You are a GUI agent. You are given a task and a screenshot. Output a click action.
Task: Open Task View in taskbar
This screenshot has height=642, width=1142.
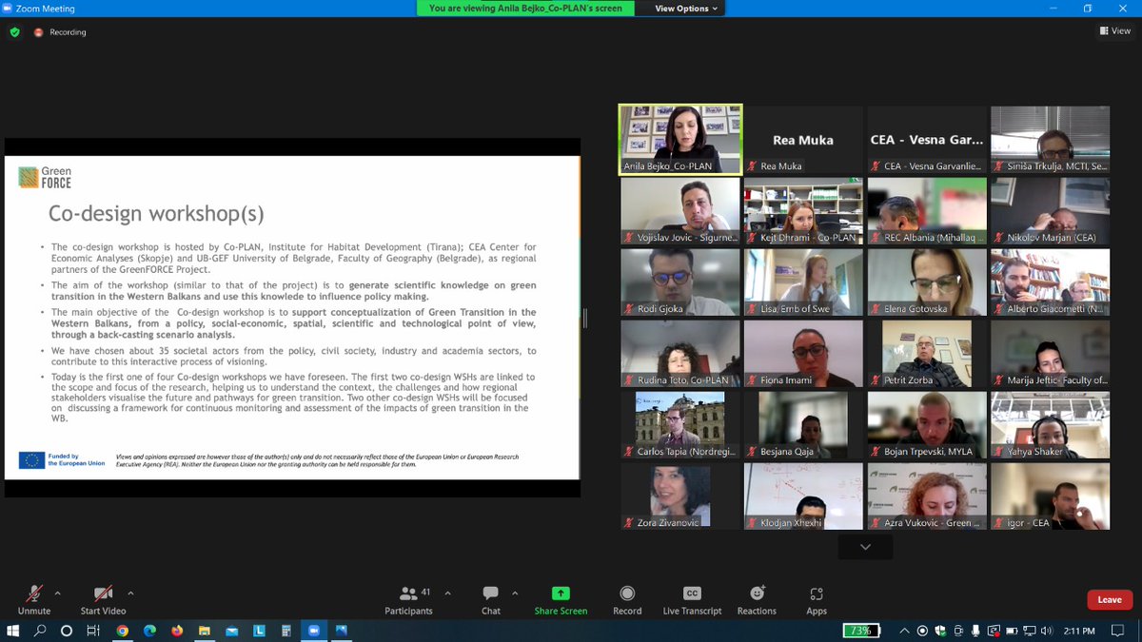click(x=93, y=630)
